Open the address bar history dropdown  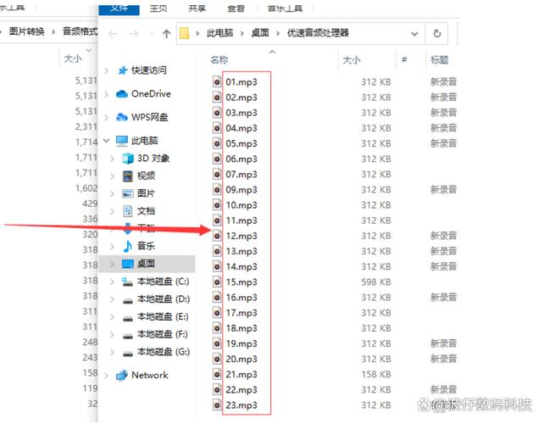tap(414, 34)
